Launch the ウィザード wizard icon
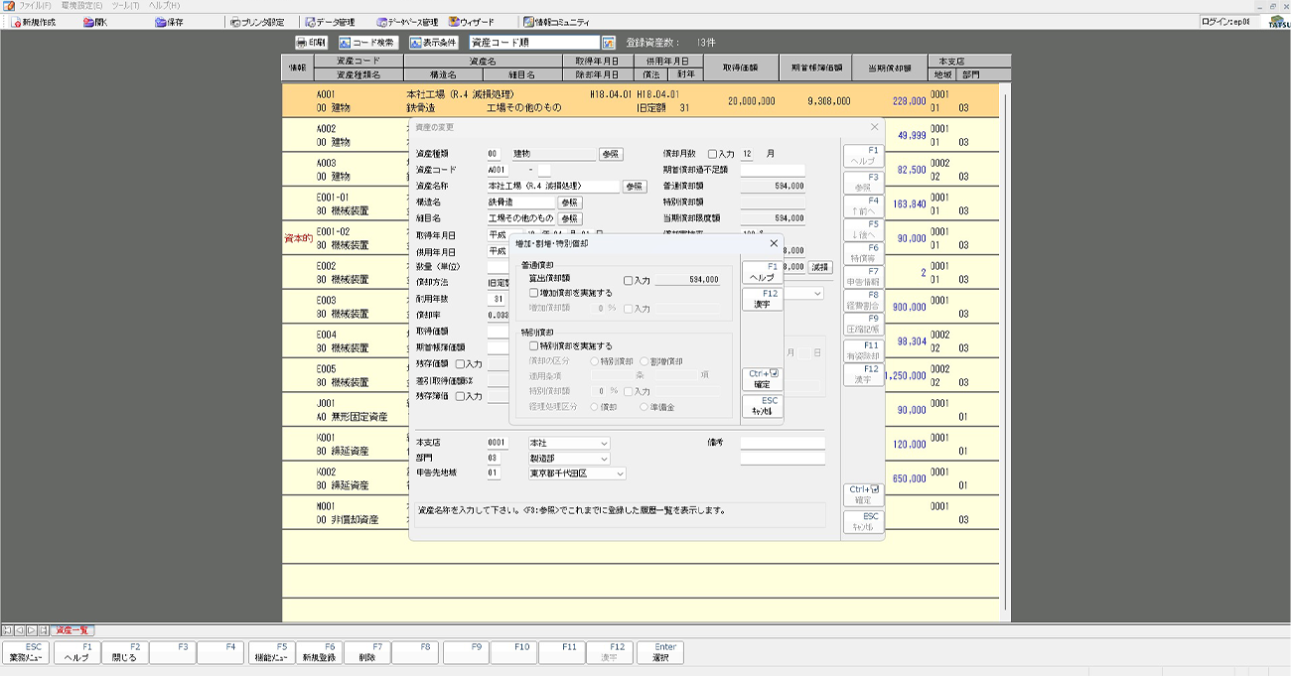 (471, 22)
